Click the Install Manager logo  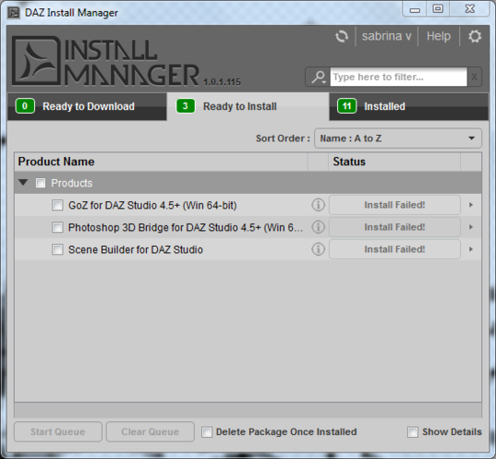click(106, 61)
